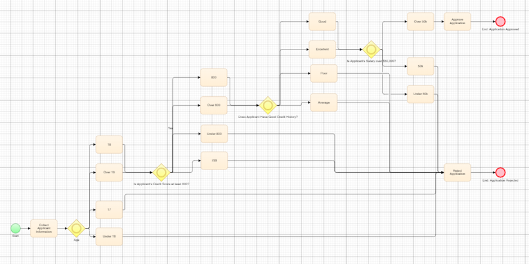Select the Good credit history node

coord(322,21)
